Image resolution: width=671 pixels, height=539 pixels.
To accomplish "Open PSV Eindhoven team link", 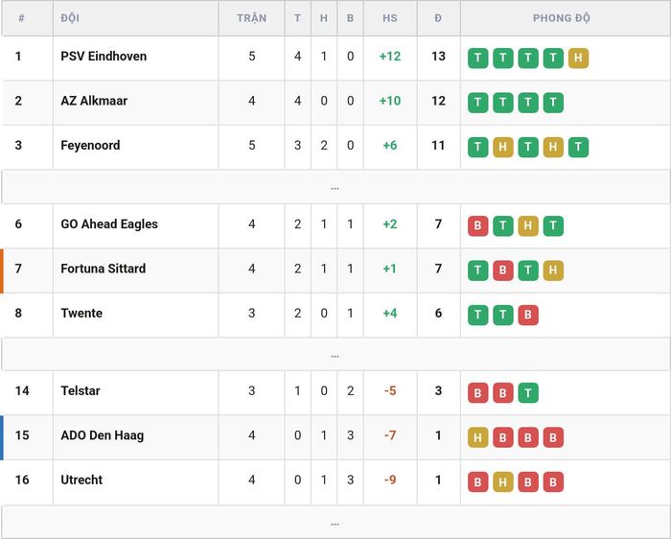I will click(104, 56).
